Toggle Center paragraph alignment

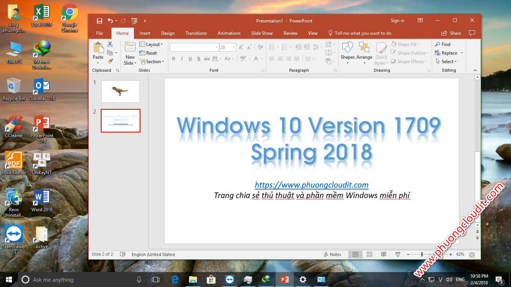[280, 59]
